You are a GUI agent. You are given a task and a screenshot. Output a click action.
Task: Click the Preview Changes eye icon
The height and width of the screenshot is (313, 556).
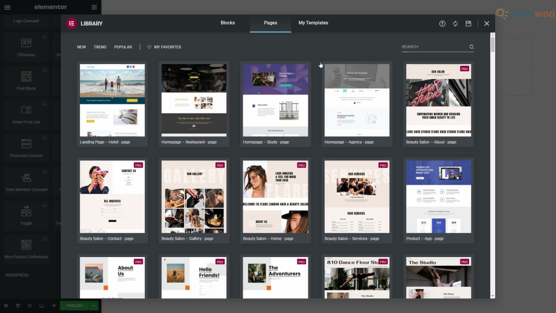pos(54,305)
